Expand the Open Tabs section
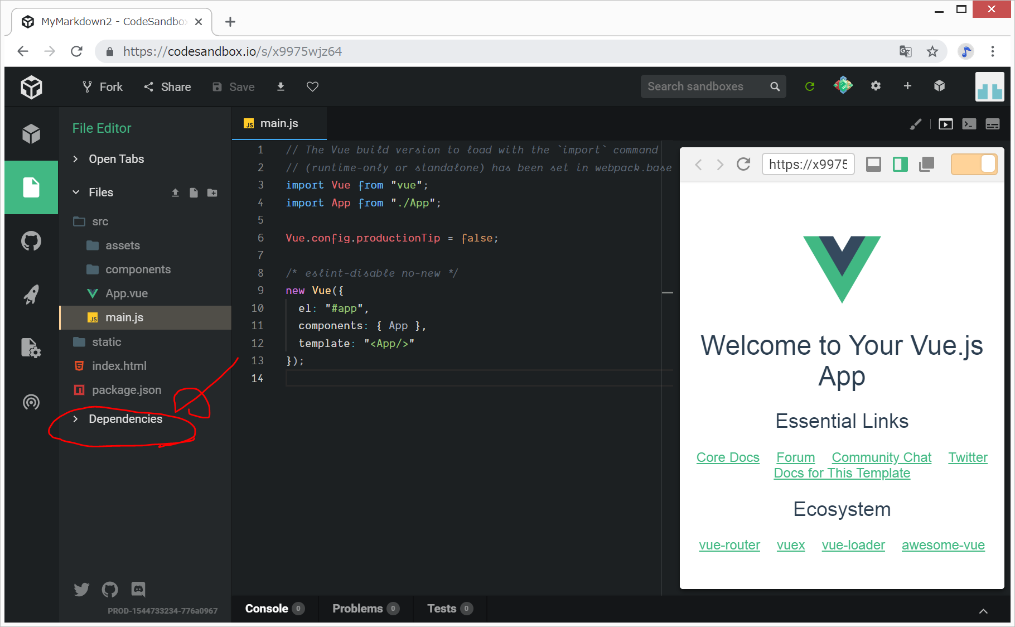1015x627 pixels. (x=116, y=159)
